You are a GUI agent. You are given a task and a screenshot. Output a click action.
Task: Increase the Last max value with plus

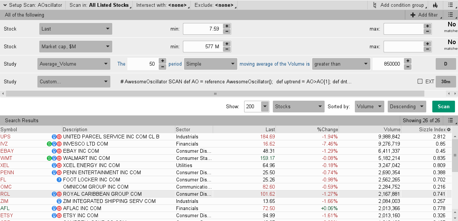pyautogui.click(x=427, y=26)
